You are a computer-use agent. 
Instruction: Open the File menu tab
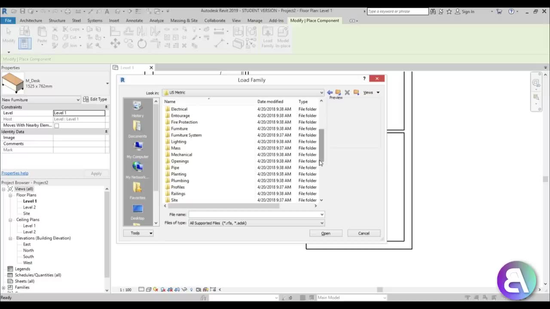(x=8, y=21)
